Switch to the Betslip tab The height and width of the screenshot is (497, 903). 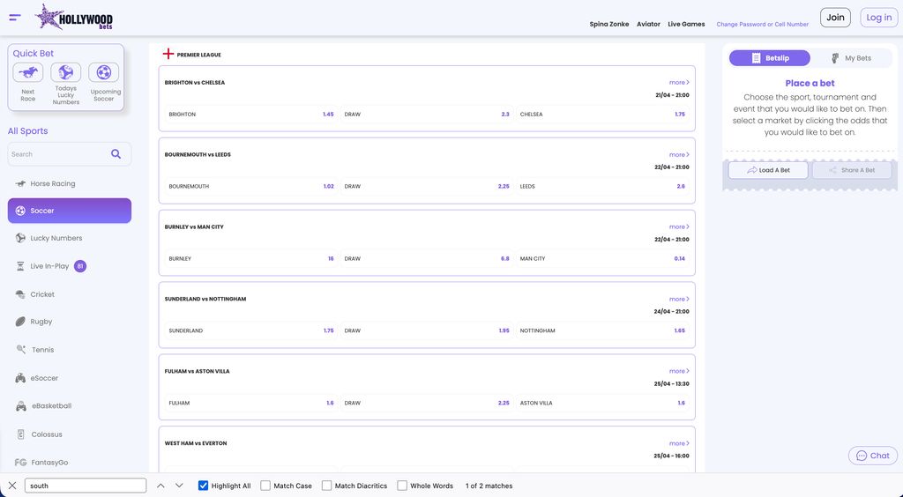[769, 58]
